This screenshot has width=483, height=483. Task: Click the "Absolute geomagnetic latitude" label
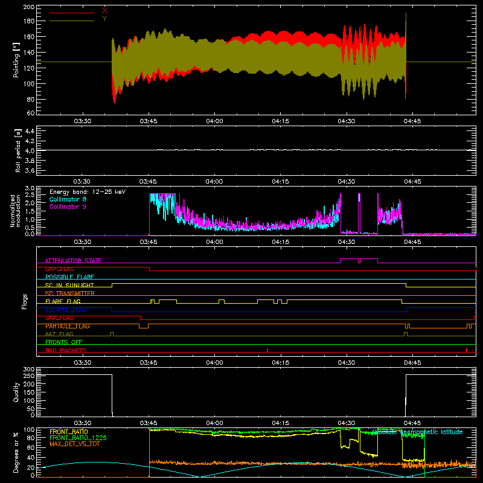click(x=417, y=432)
